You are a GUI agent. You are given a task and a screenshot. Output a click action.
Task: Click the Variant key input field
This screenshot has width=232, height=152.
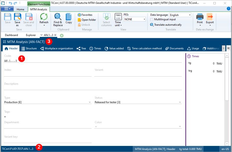click(x=48, y=141)
